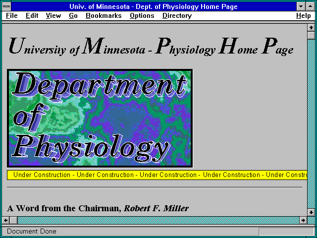Click the vertical scrollbar thumb

click(311, 35)
